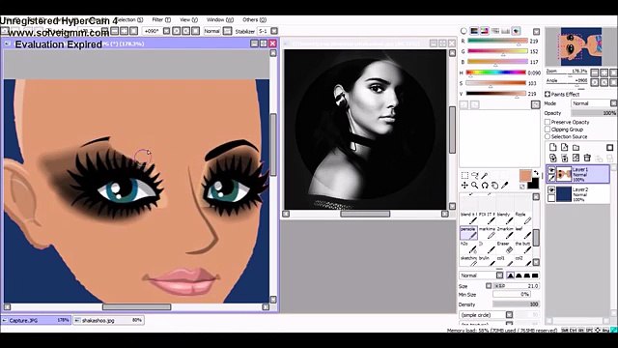
Task: Select the sharpest brush edge shape
Action: pos(511,275)
